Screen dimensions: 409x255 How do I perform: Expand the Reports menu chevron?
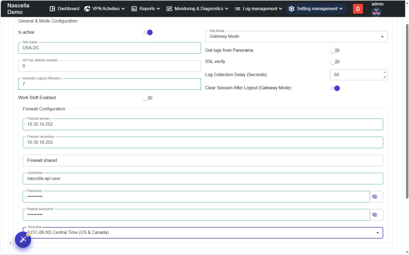[158, 9]
